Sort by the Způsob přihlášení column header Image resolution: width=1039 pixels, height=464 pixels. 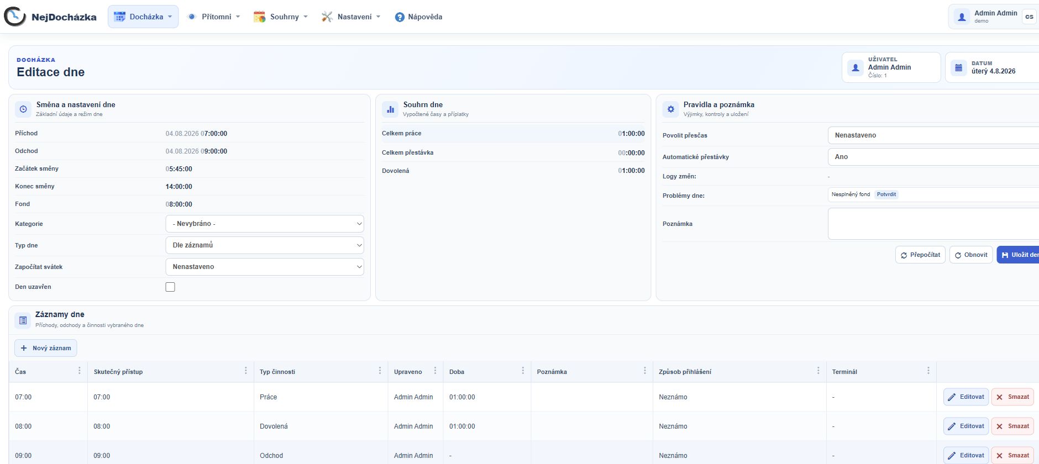685,372
